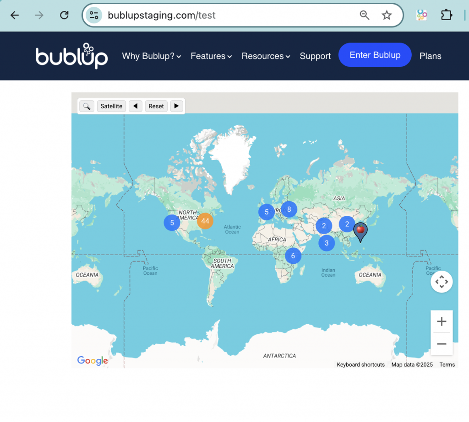Toggle Satellite map view

point(111,106)
